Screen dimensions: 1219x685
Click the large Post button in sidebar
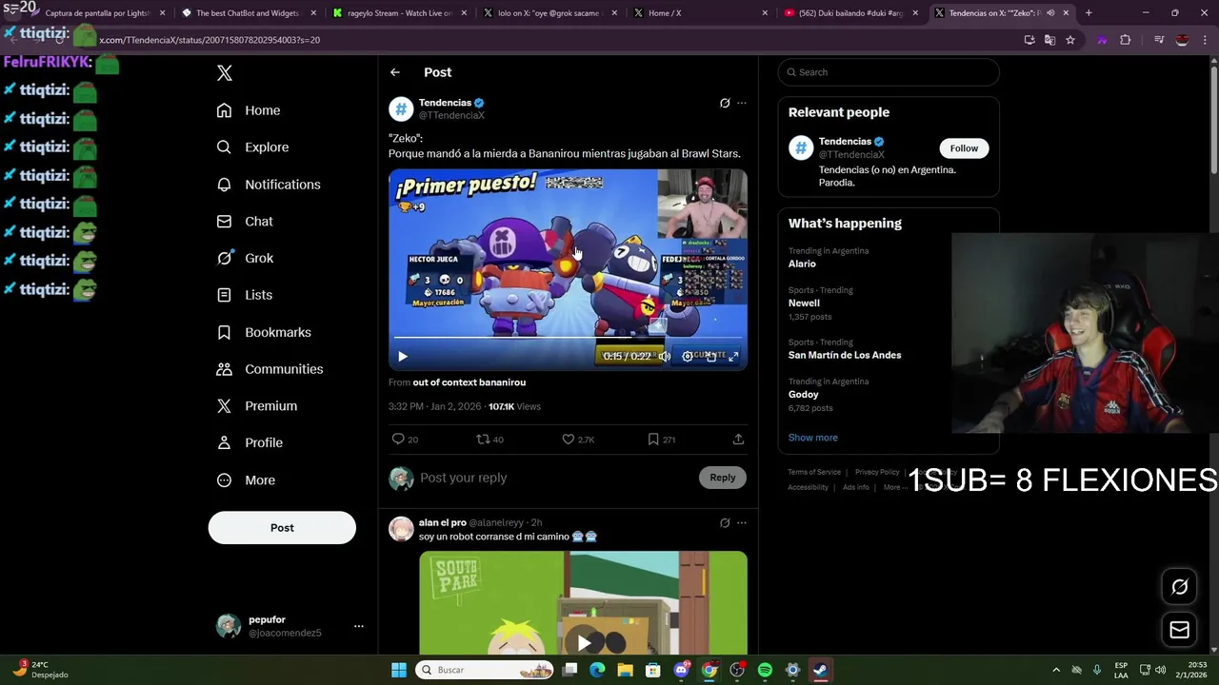tap(282, 528)
